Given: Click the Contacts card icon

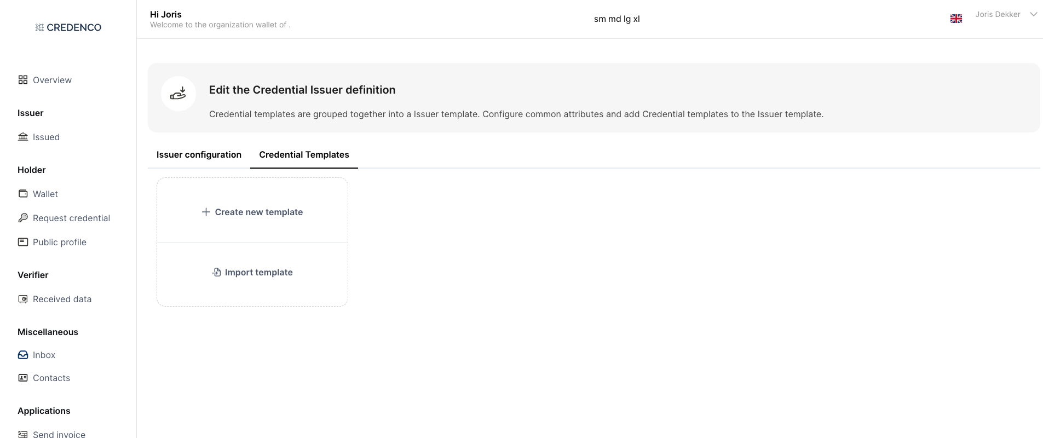Looking at the screenshot, I should point(23,378).
